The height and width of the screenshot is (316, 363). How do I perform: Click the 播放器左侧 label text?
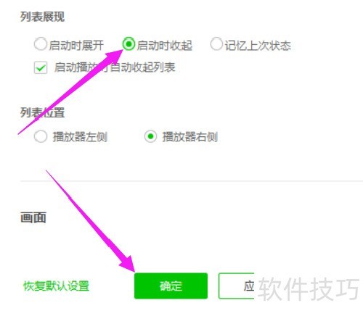[x=80, y=137]
